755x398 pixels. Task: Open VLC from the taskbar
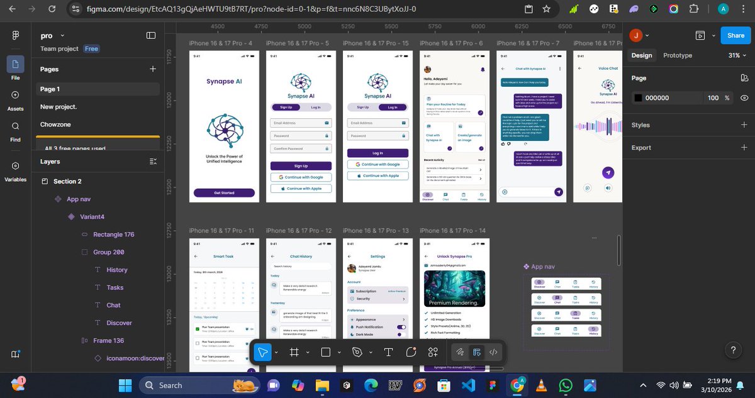[x=541, y=385]
